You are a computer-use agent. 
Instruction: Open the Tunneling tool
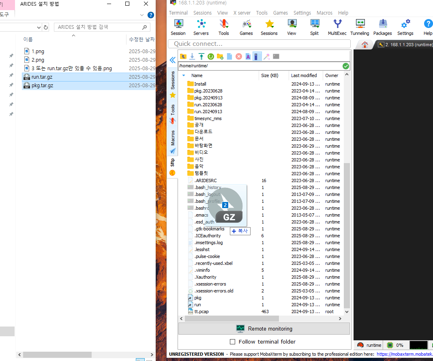[360, 27]
